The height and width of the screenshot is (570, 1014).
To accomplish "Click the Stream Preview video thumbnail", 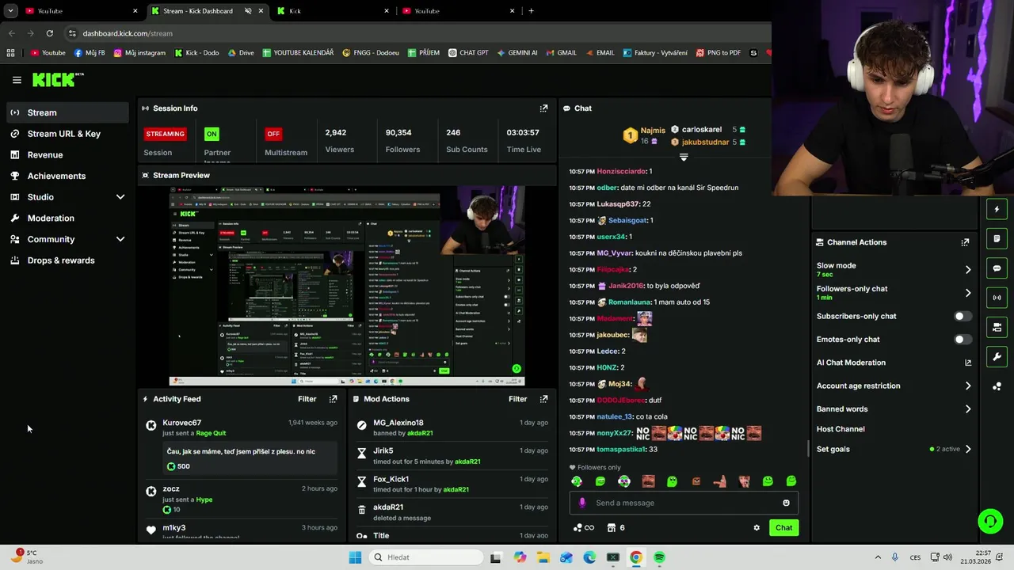I will point(347,287).
